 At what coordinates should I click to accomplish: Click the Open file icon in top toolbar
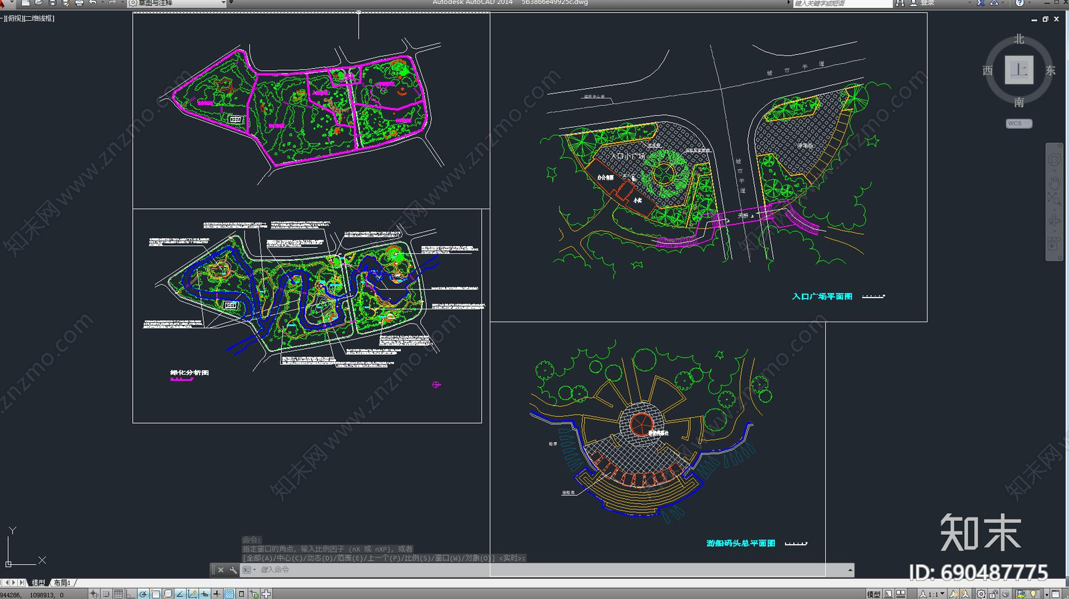click(x=39, y=3)
